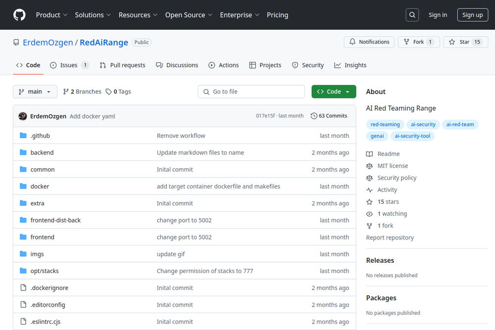
Task: Expand the Solutions menu
Action: pyautogui.click(x=93, y=15)
